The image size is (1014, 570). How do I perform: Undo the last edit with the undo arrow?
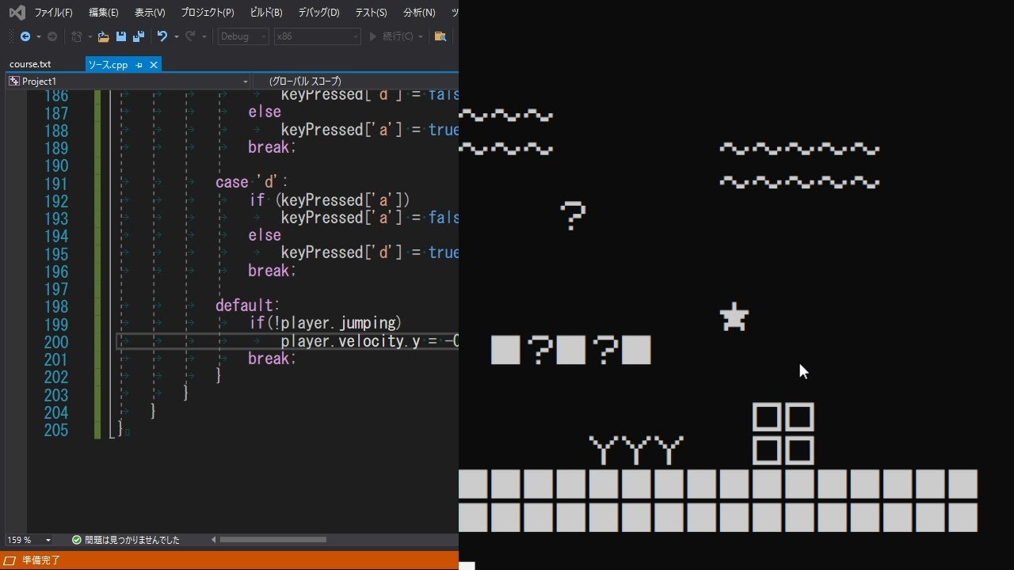(162, 36)
